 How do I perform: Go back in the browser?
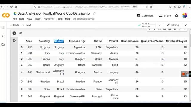(2, 7)
